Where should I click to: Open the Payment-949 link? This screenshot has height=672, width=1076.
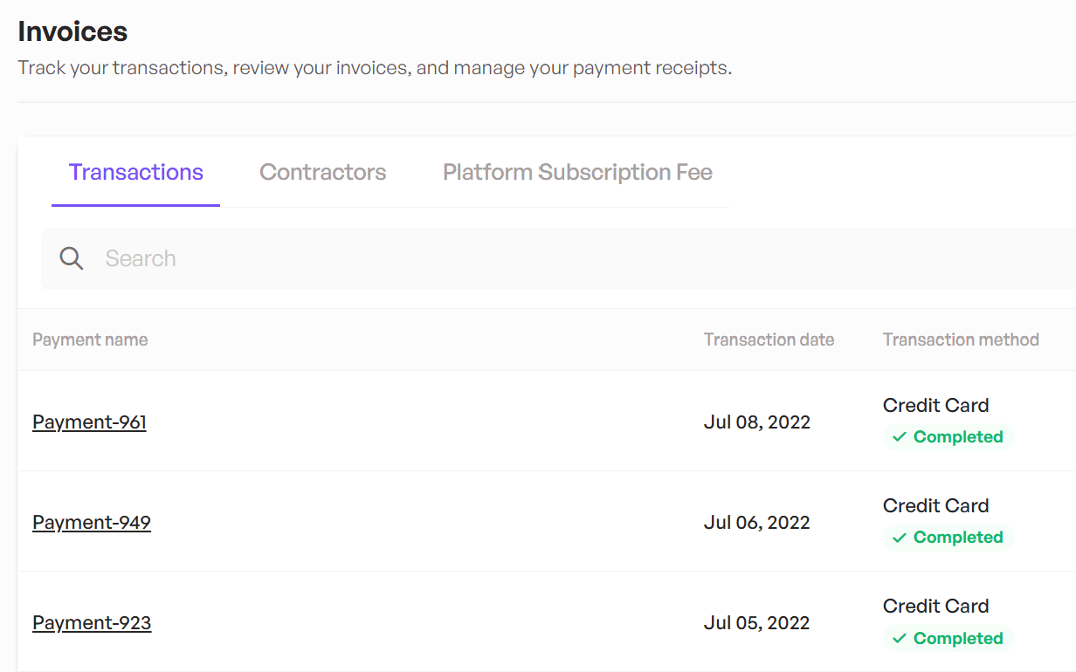click(92, 523)
